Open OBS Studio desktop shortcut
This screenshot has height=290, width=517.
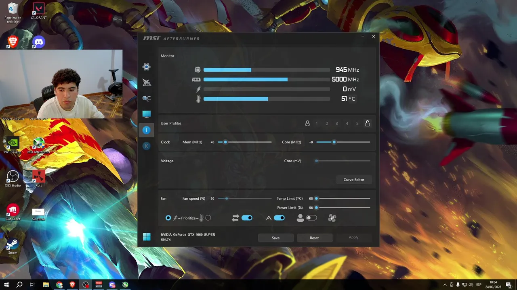pos(13,179)
